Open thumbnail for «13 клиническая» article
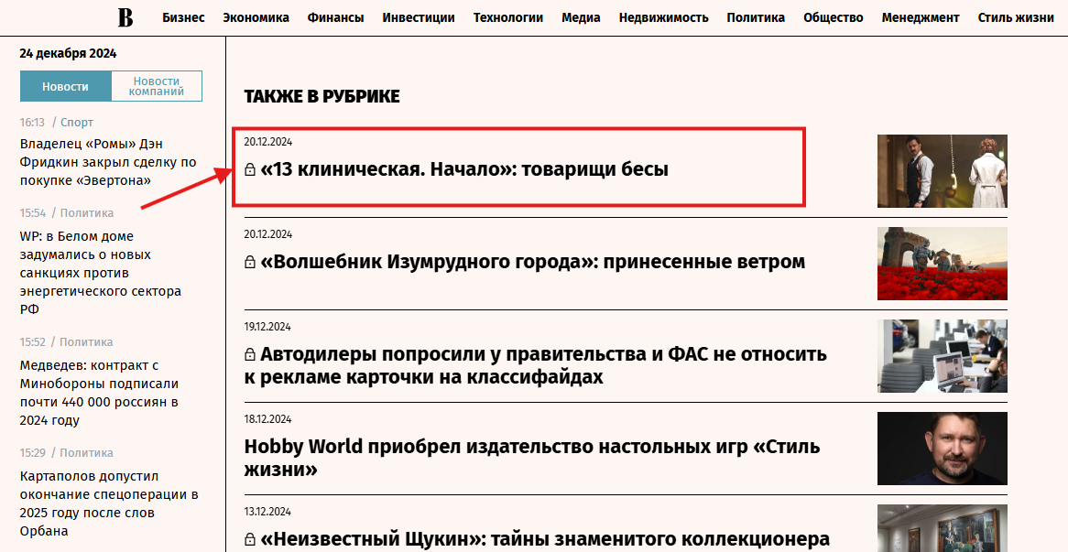Viewport: 1068px width, 552px height. click(x=942, y=171)
